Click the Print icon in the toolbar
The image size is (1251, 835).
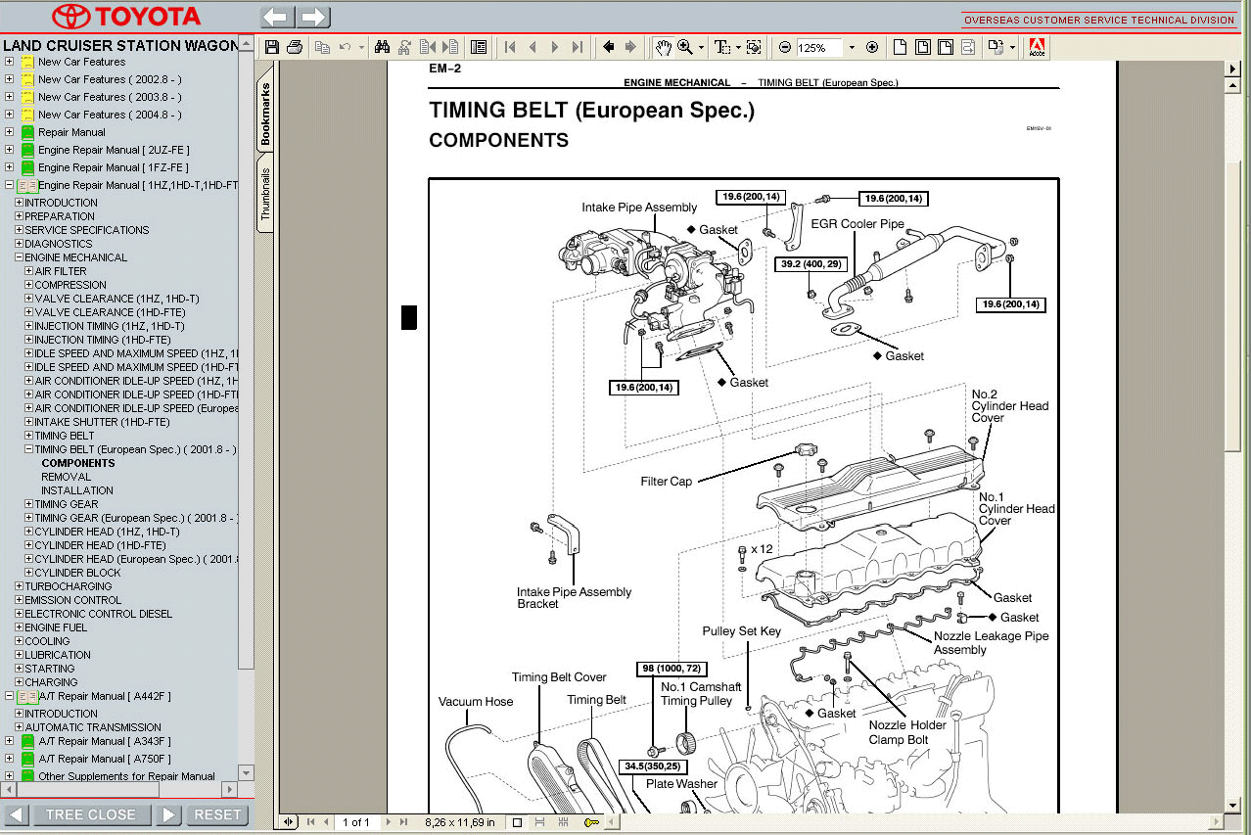pos(295,47)
